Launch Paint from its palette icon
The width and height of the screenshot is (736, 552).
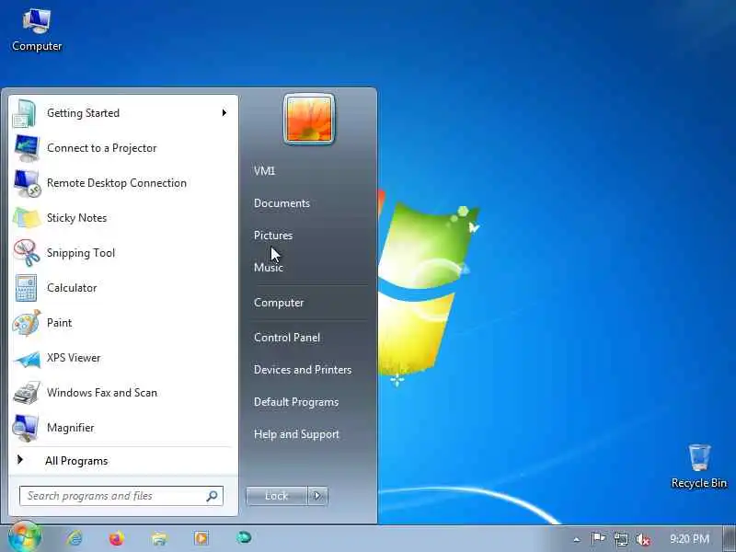[x=27, y=323]
